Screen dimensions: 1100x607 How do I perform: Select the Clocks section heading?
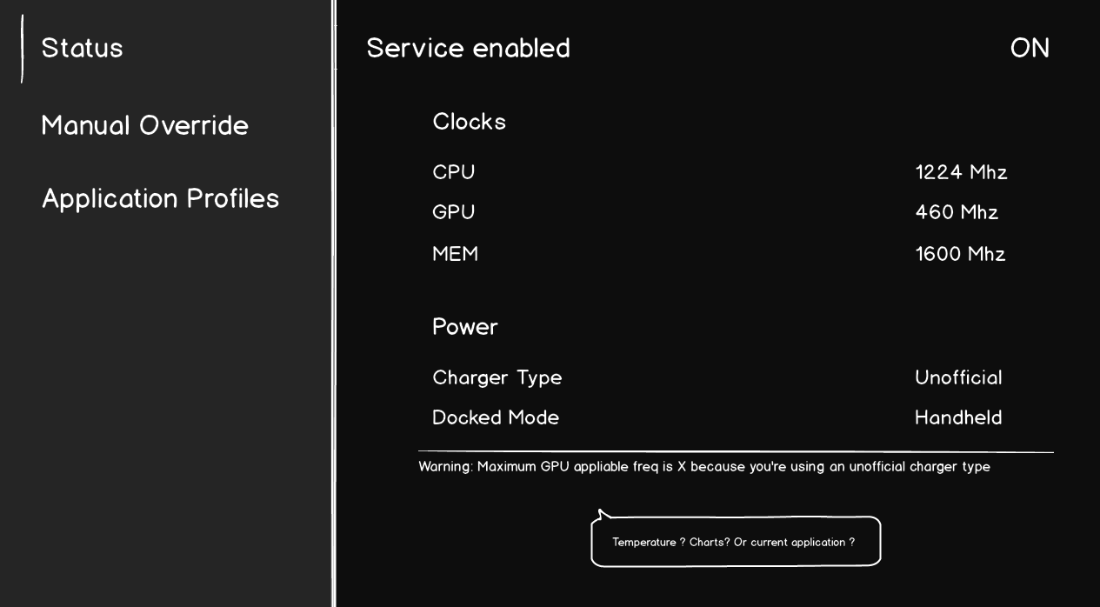coord(470,122)
